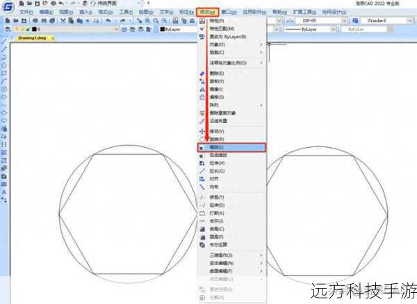Click the Copy icon beside the scissors
This screenshot has width=417, height=304.
coord(71,20)
